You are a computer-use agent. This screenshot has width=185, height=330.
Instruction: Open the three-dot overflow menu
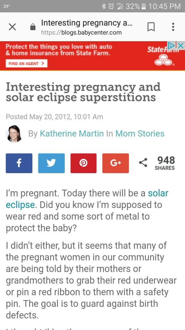pyautogui.click(x=173, y=27)
